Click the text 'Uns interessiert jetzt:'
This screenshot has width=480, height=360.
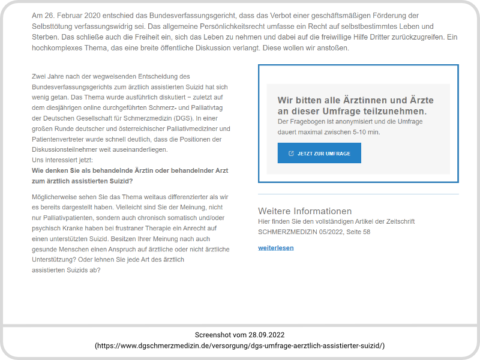[x=62, y=160]
